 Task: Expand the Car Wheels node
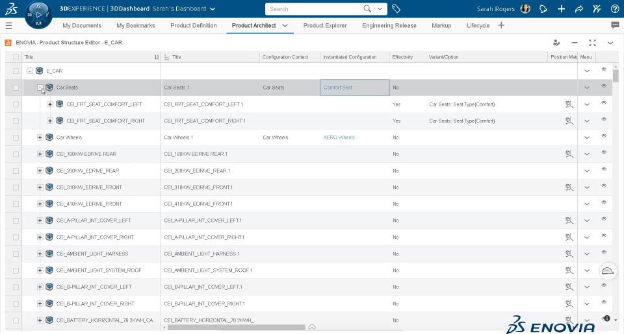pos(40,137)
